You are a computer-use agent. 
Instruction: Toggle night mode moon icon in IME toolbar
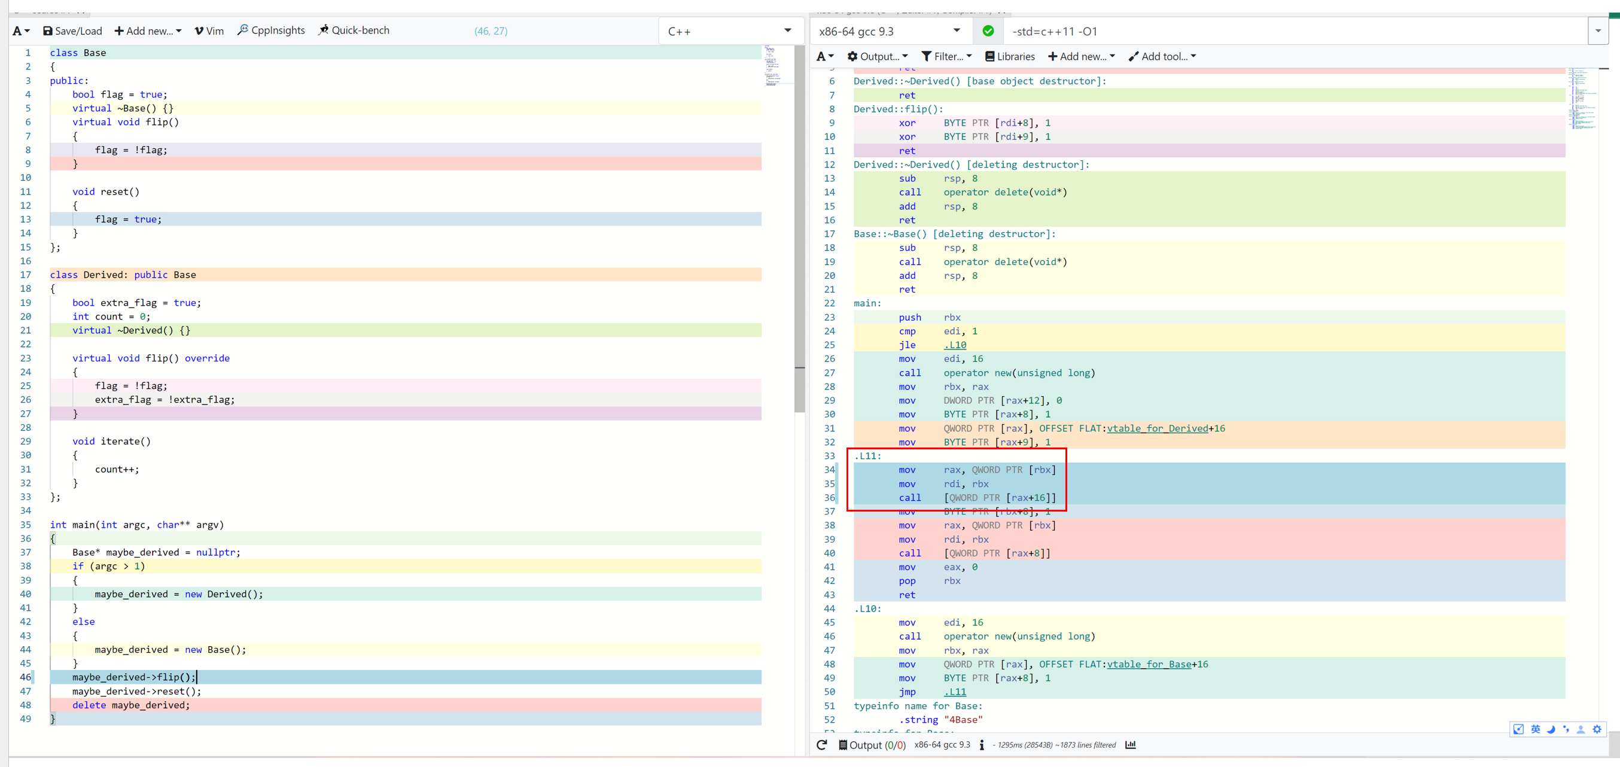click(x=1551, y=729)
